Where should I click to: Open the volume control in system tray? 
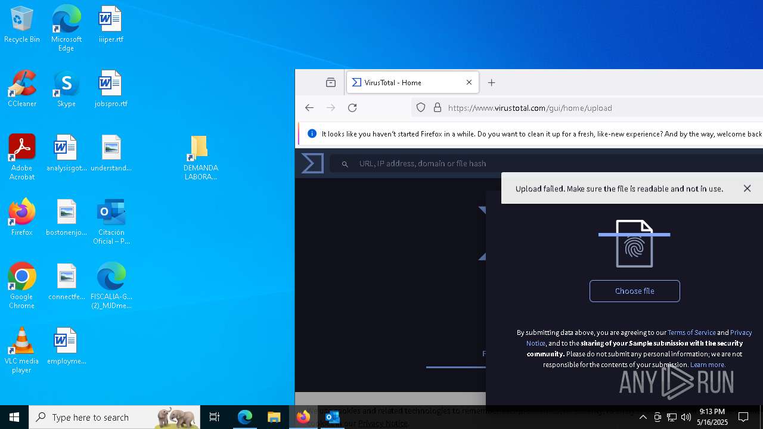686,417
